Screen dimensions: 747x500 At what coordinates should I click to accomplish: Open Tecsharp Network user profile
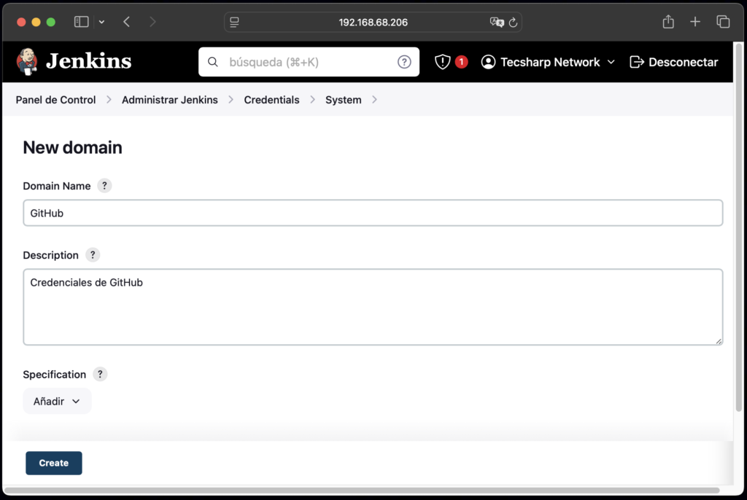pos(550,62)
